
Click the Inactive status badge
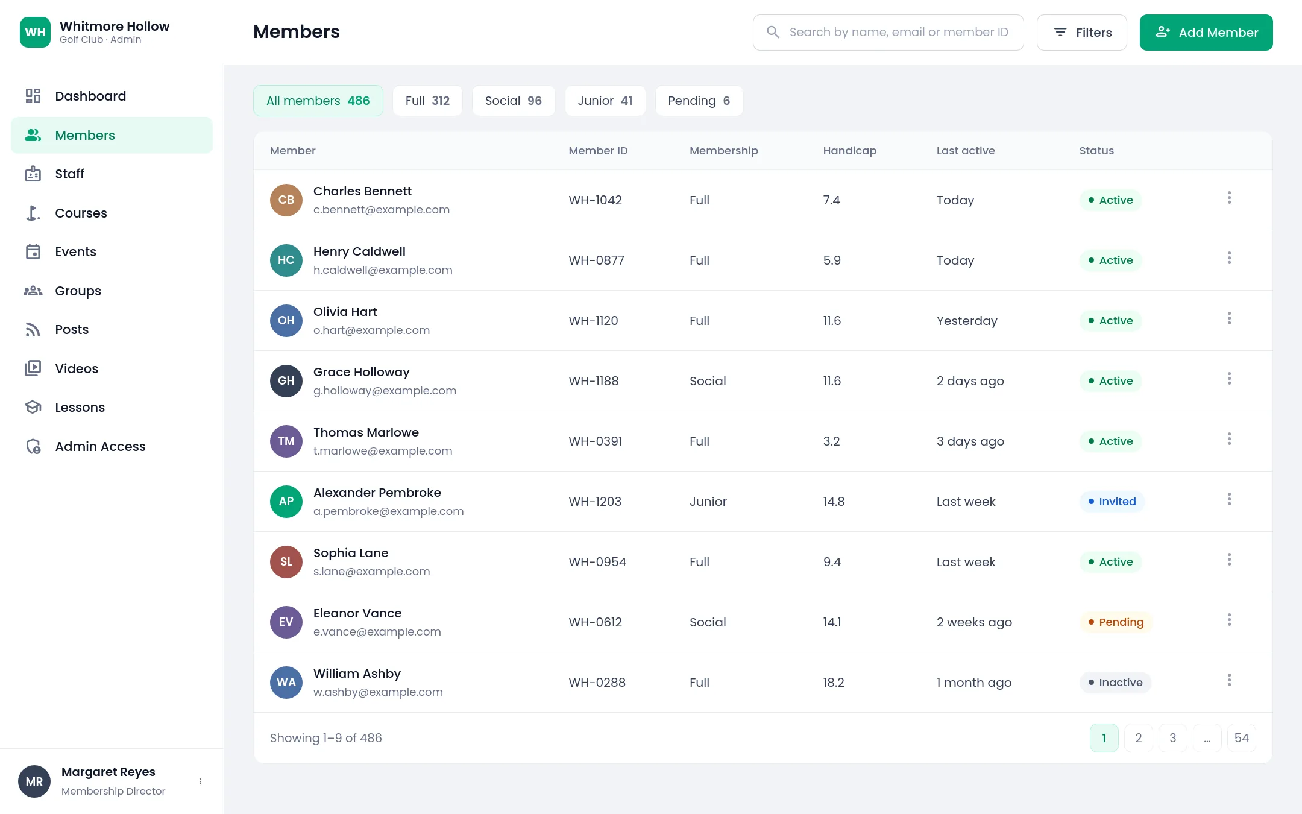point(1115,683)
